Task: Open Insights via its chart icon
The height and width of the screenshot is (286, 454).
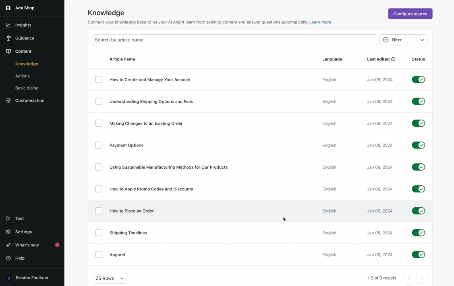Action: [x=8, y=25]
